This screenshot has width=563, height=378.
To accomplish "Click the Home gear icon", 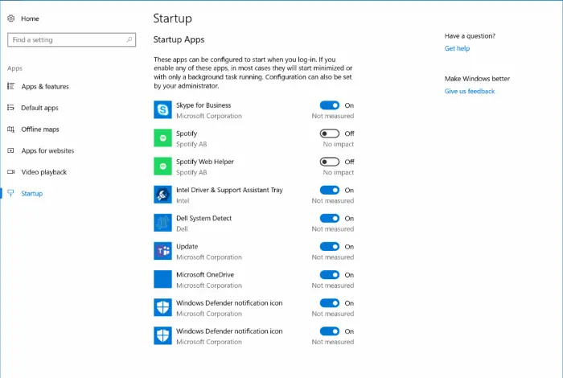I will [x=11, y=18].
